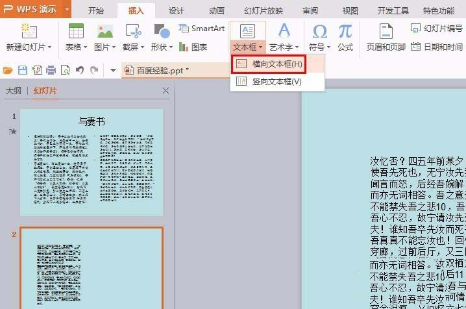Insert slide number (幻灯片编号)
The height and width of the screenshot is (309, 466).
click(437, 28)
